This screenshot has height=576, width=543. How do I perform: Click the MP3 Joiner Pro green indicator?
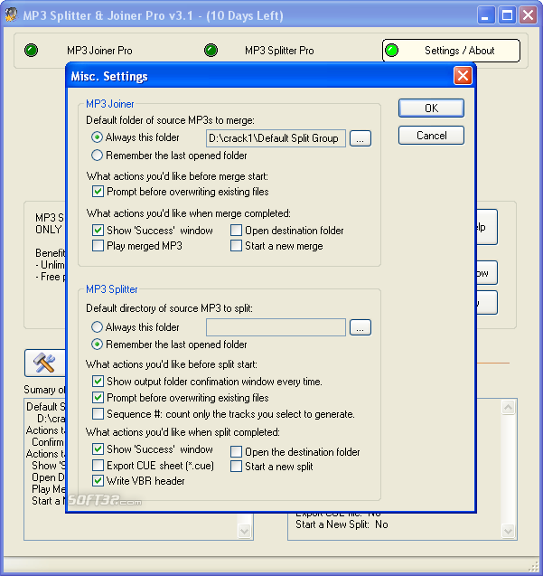coord(32,51)
